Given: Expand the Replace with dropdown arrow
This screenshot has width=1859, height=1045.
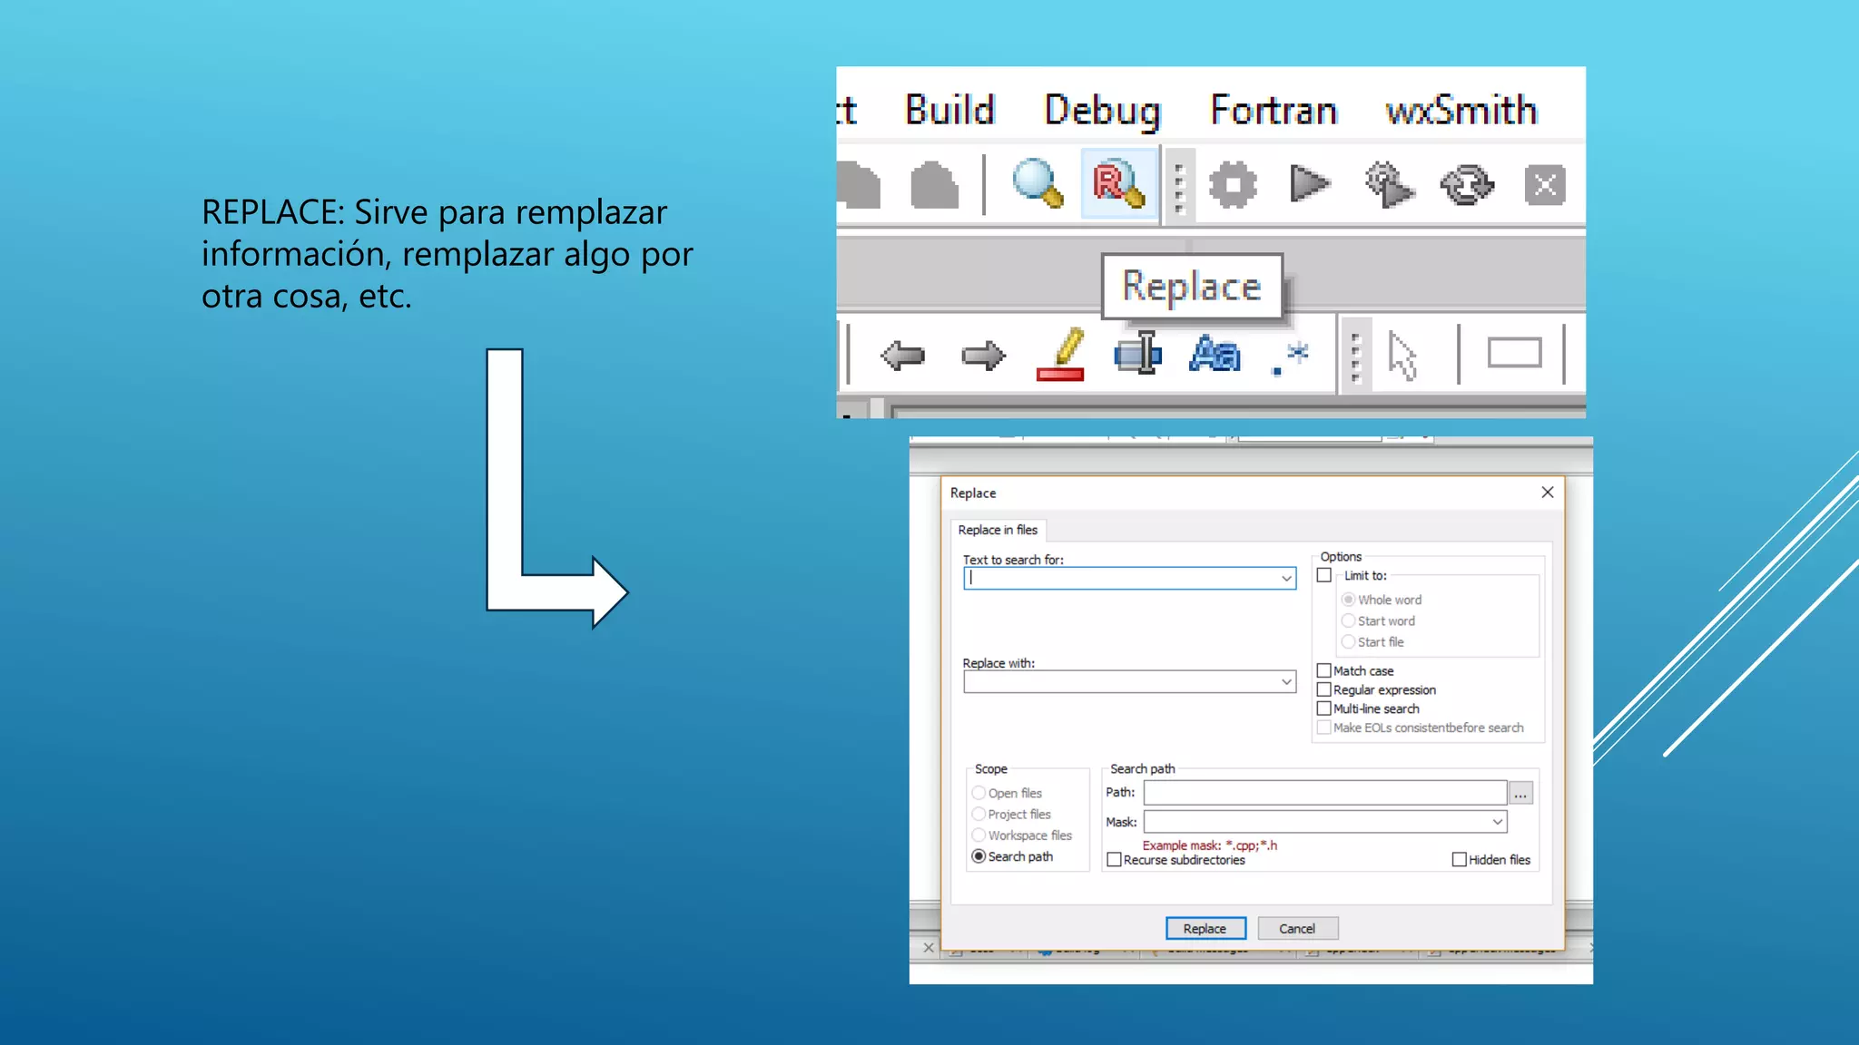Looking at the screenshot, I should click(1286, 681).
